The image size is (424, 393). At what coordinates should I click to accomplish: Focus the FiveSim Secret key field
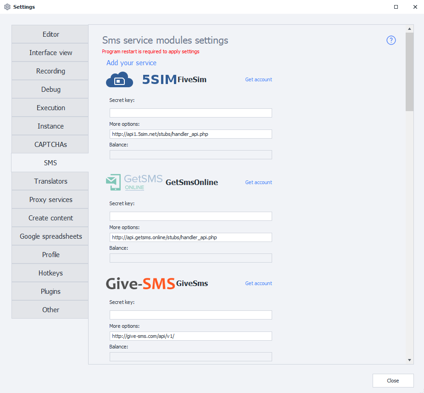[x=190, y=113]
